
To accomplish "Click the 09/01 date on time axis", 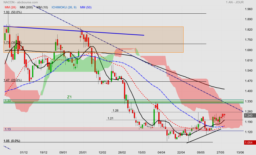I will (x=63, y=152).
